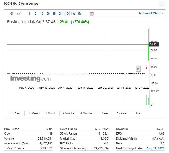The image size is (169, 153).
Task: Click the Prev. Close value 7.94
Action: [x=49, y=129]
